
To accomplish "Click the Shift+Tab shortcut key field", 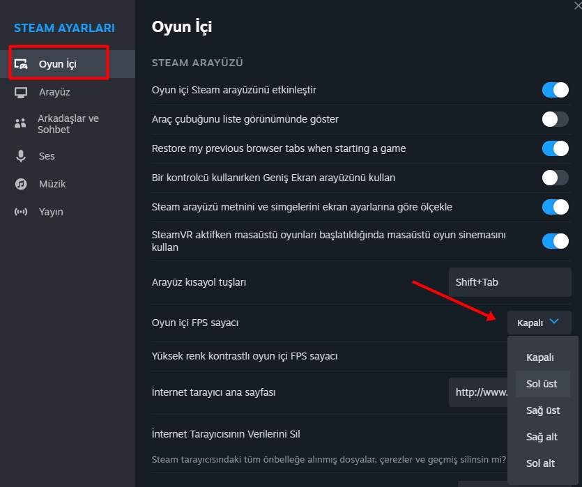I will click(510, 282).
